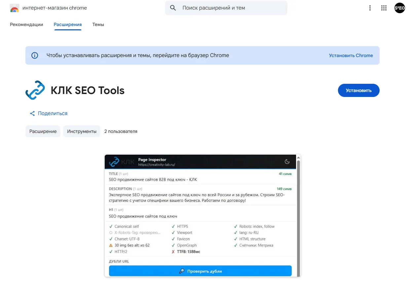This screenshot has height=282, width=409.
Task: Click the Проверить дубли button
Action: [200, 271]
